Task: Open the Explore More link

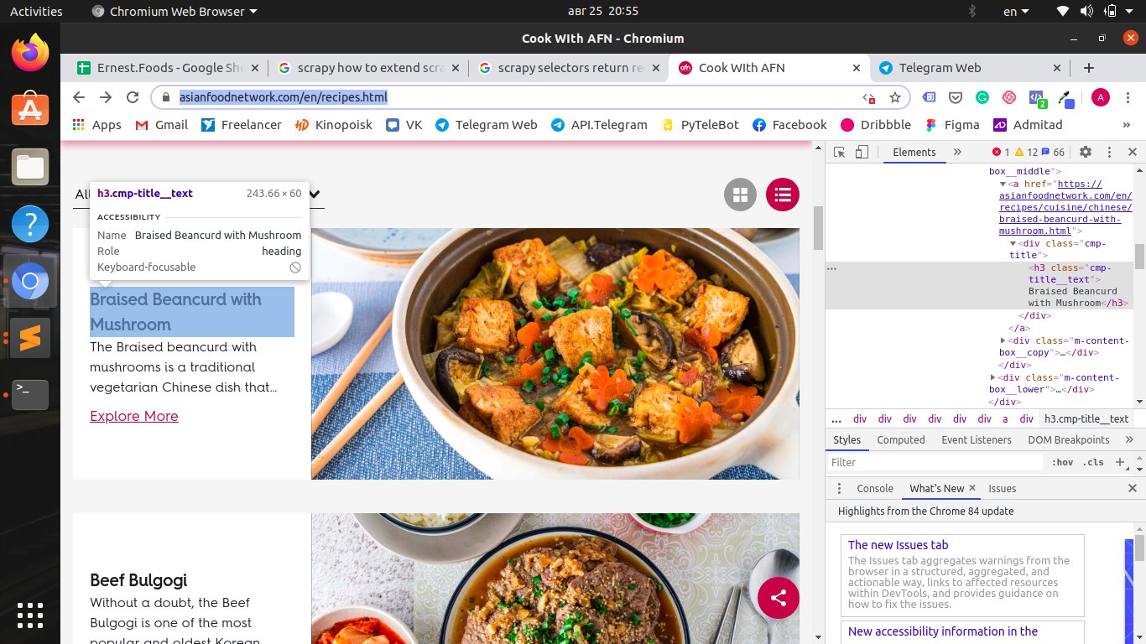Action: pos(134,416)
